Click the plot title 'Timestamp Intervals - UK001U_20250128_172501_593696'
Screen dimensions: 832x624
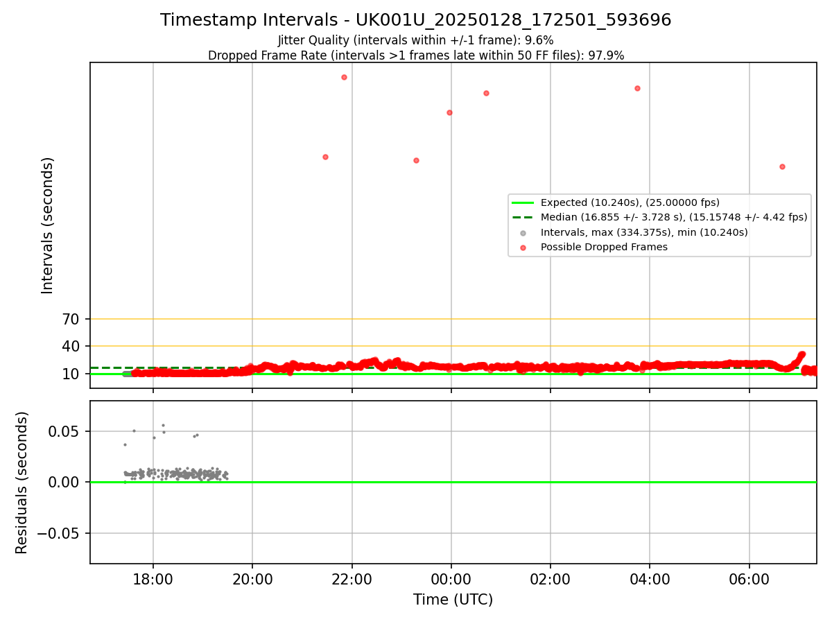pyautogui.click(x=416, y=20)
